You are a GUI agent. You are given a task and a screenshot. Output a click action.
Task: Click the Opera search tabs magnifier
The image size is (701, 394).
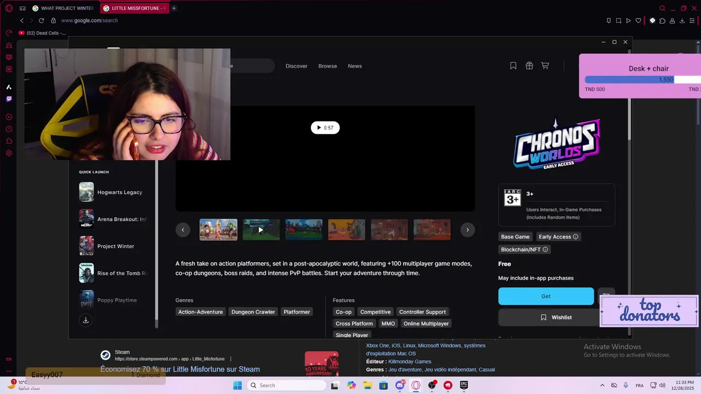point(662,8)
